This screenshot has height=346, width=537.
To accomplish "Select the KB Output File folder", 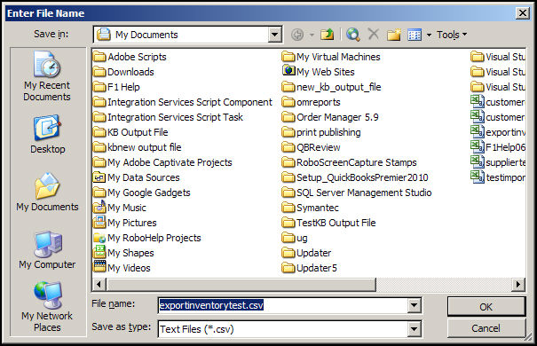I will pos(130,132).
